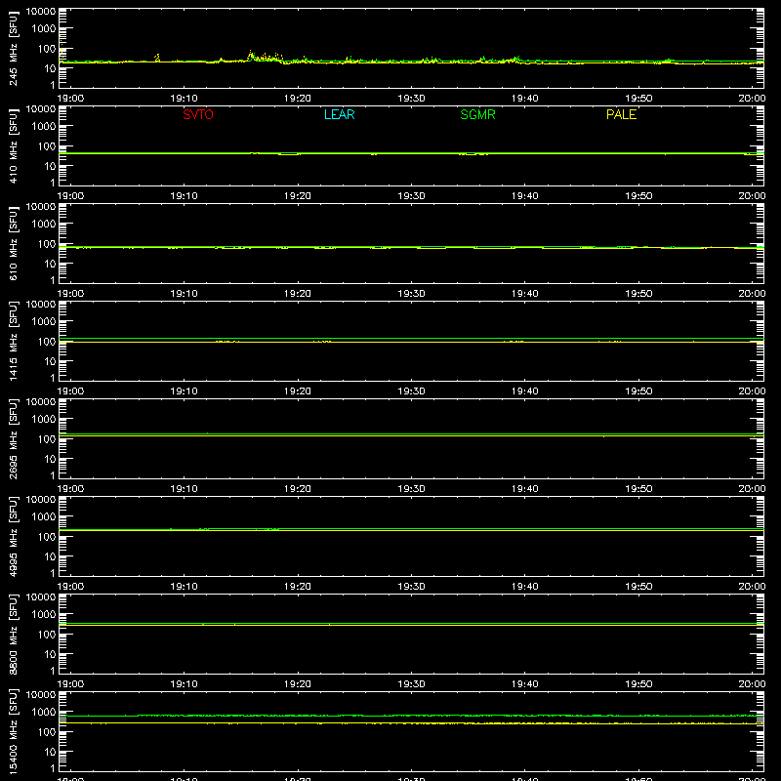
Task: Select the 4995 MHz [SFU] axis title
Action: (x=13, y=536)
